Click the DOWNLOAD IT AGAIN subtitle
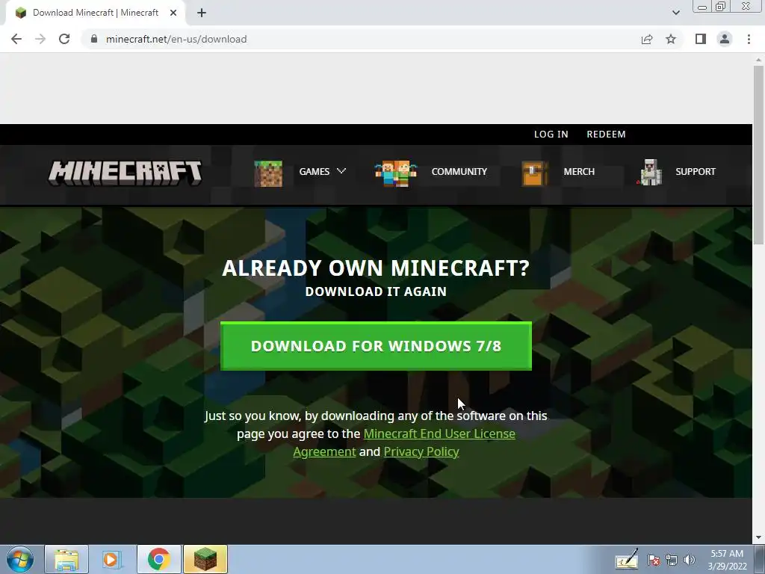The width and height of the screenshot is (765, 574). coord(376,291)
